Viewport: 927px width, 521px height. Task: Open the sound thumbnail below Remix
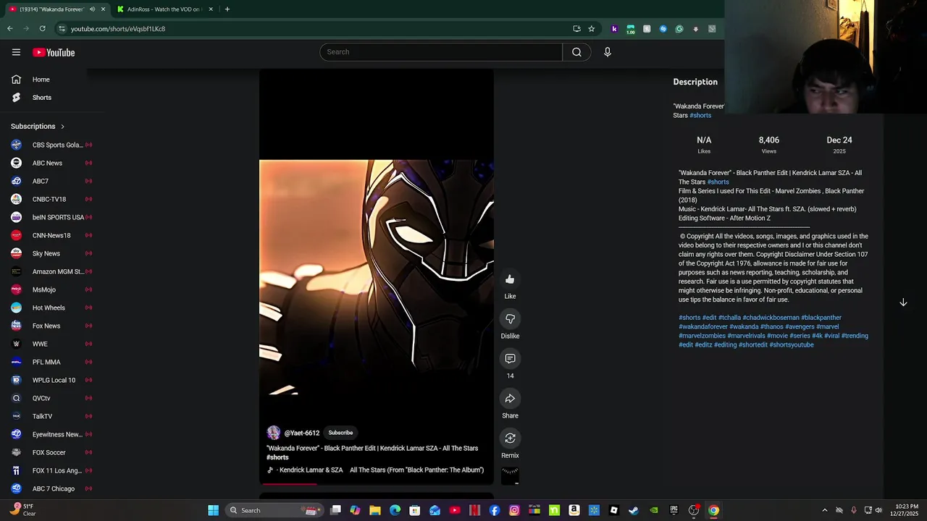click(x=510, y=476)
